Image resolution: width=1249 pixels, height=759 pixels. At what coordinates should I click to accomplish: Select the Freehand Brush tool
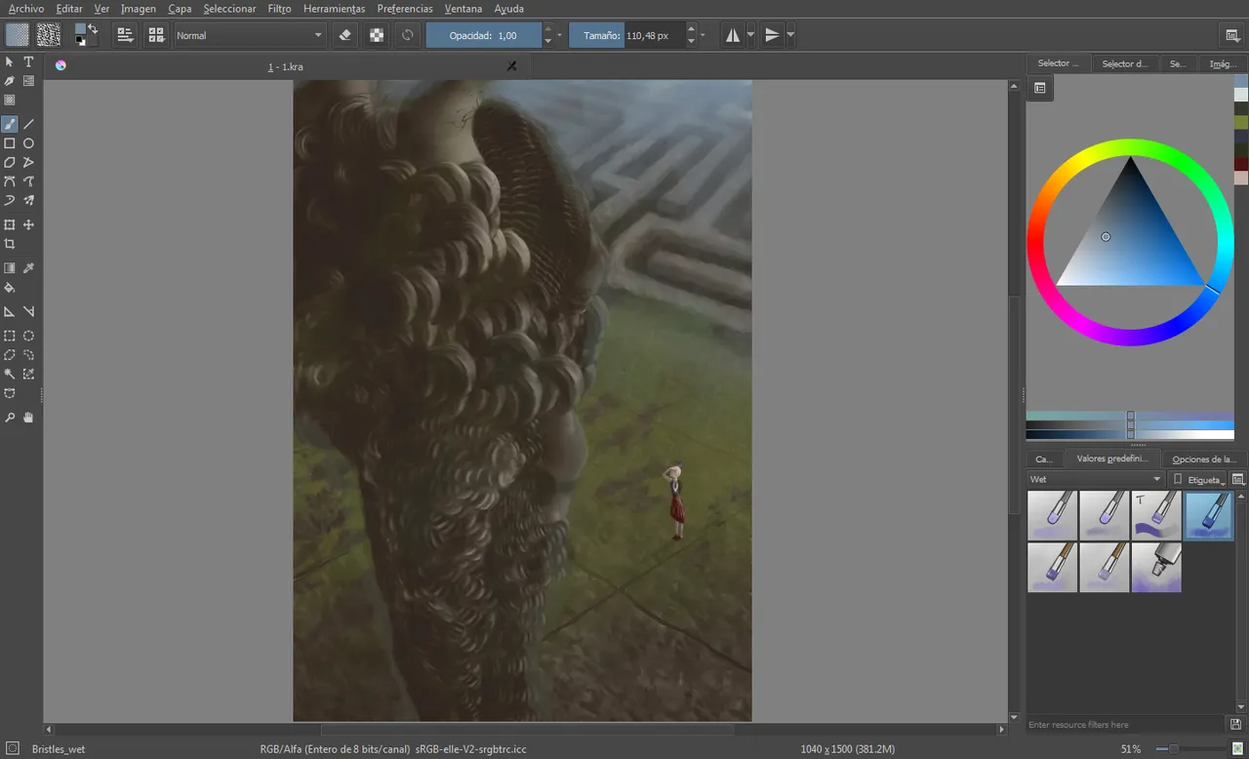click(x=10, y=124)
